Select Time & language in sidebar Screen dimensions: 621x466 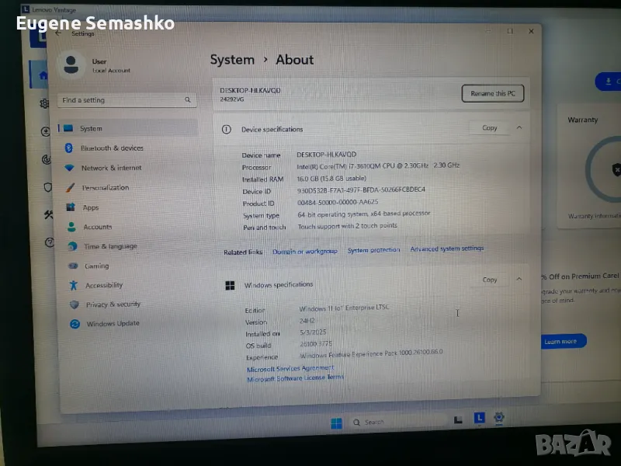[110, 246]
